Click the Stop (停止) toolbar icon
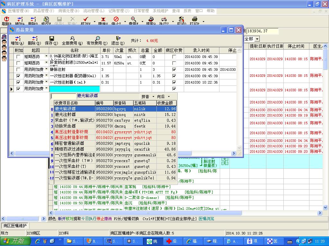 [116, 20]
